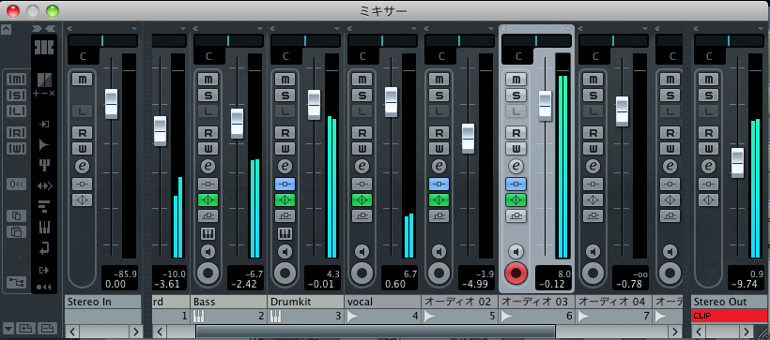Click the global Write-all automation button
Screen dimensions: 770x340
point(16,148)
